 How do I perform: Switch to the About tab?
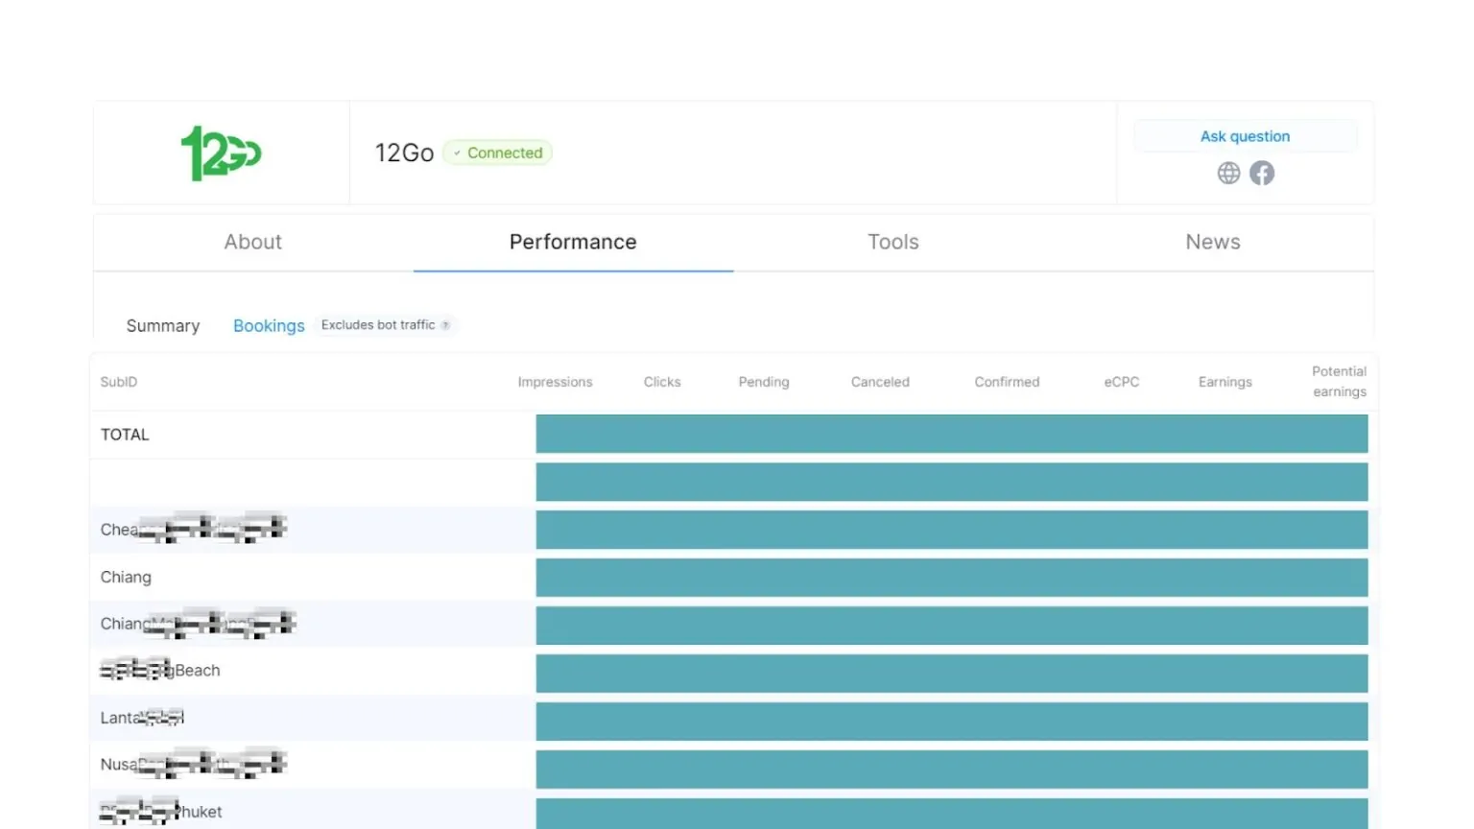[x=252, y=242]
